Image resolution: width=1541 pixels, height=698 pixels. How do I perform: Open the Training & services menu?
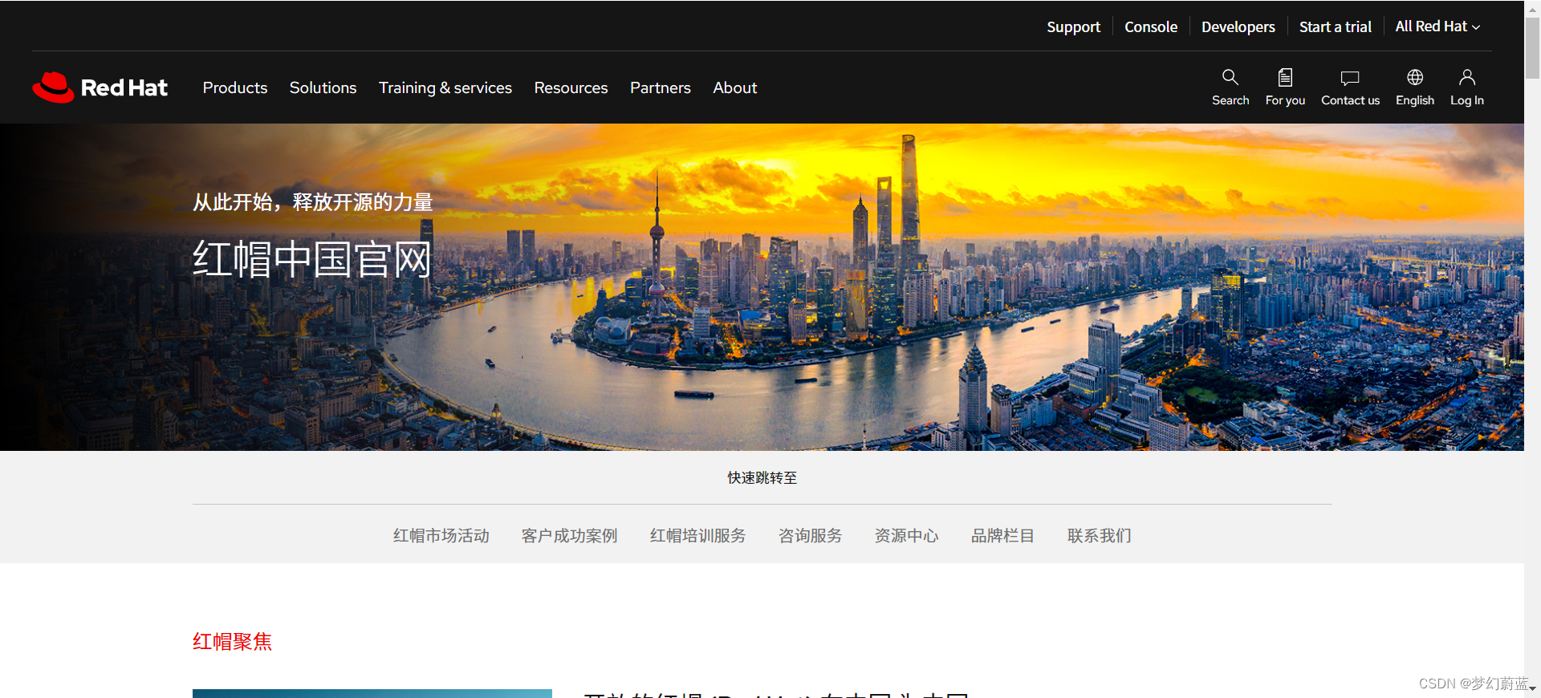point(445,87)
